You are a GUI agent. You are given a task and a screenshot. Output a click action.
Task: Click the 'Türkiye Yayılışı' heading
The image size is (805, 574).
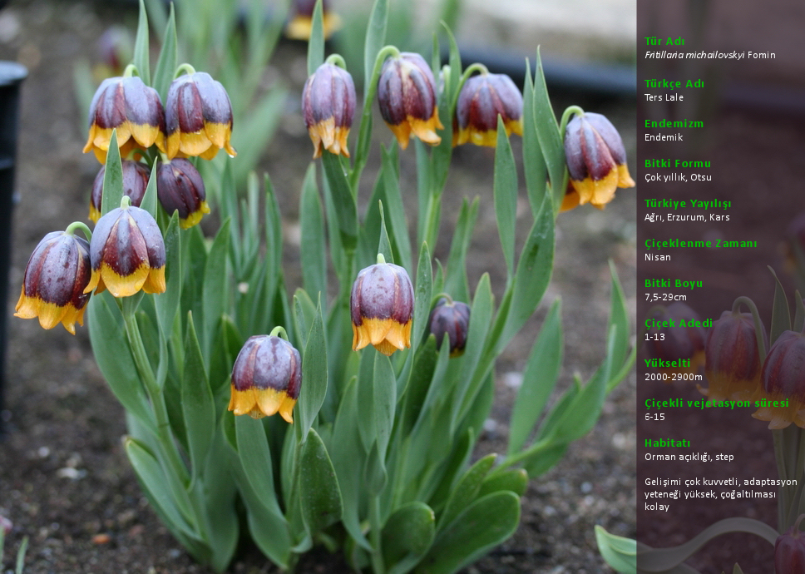(688, 203)
